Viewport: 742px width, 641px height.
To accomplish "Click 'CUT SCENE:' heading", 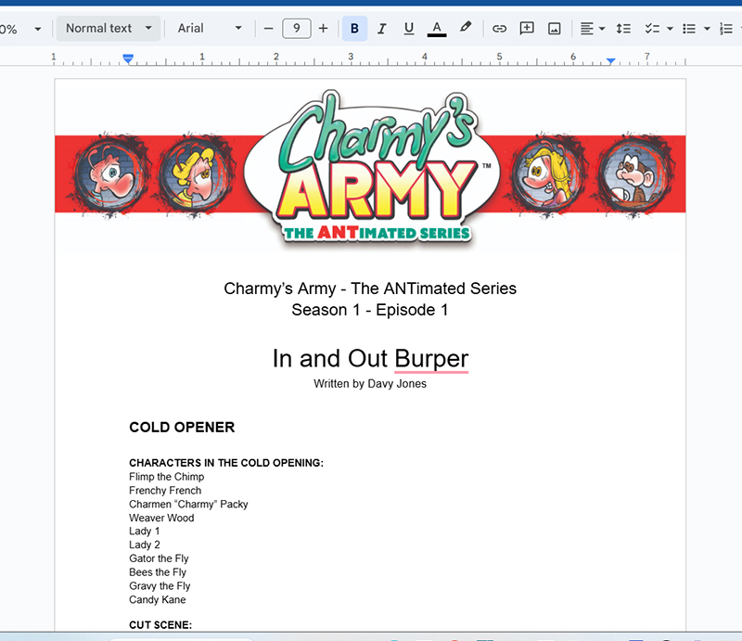I will (160, 625).
